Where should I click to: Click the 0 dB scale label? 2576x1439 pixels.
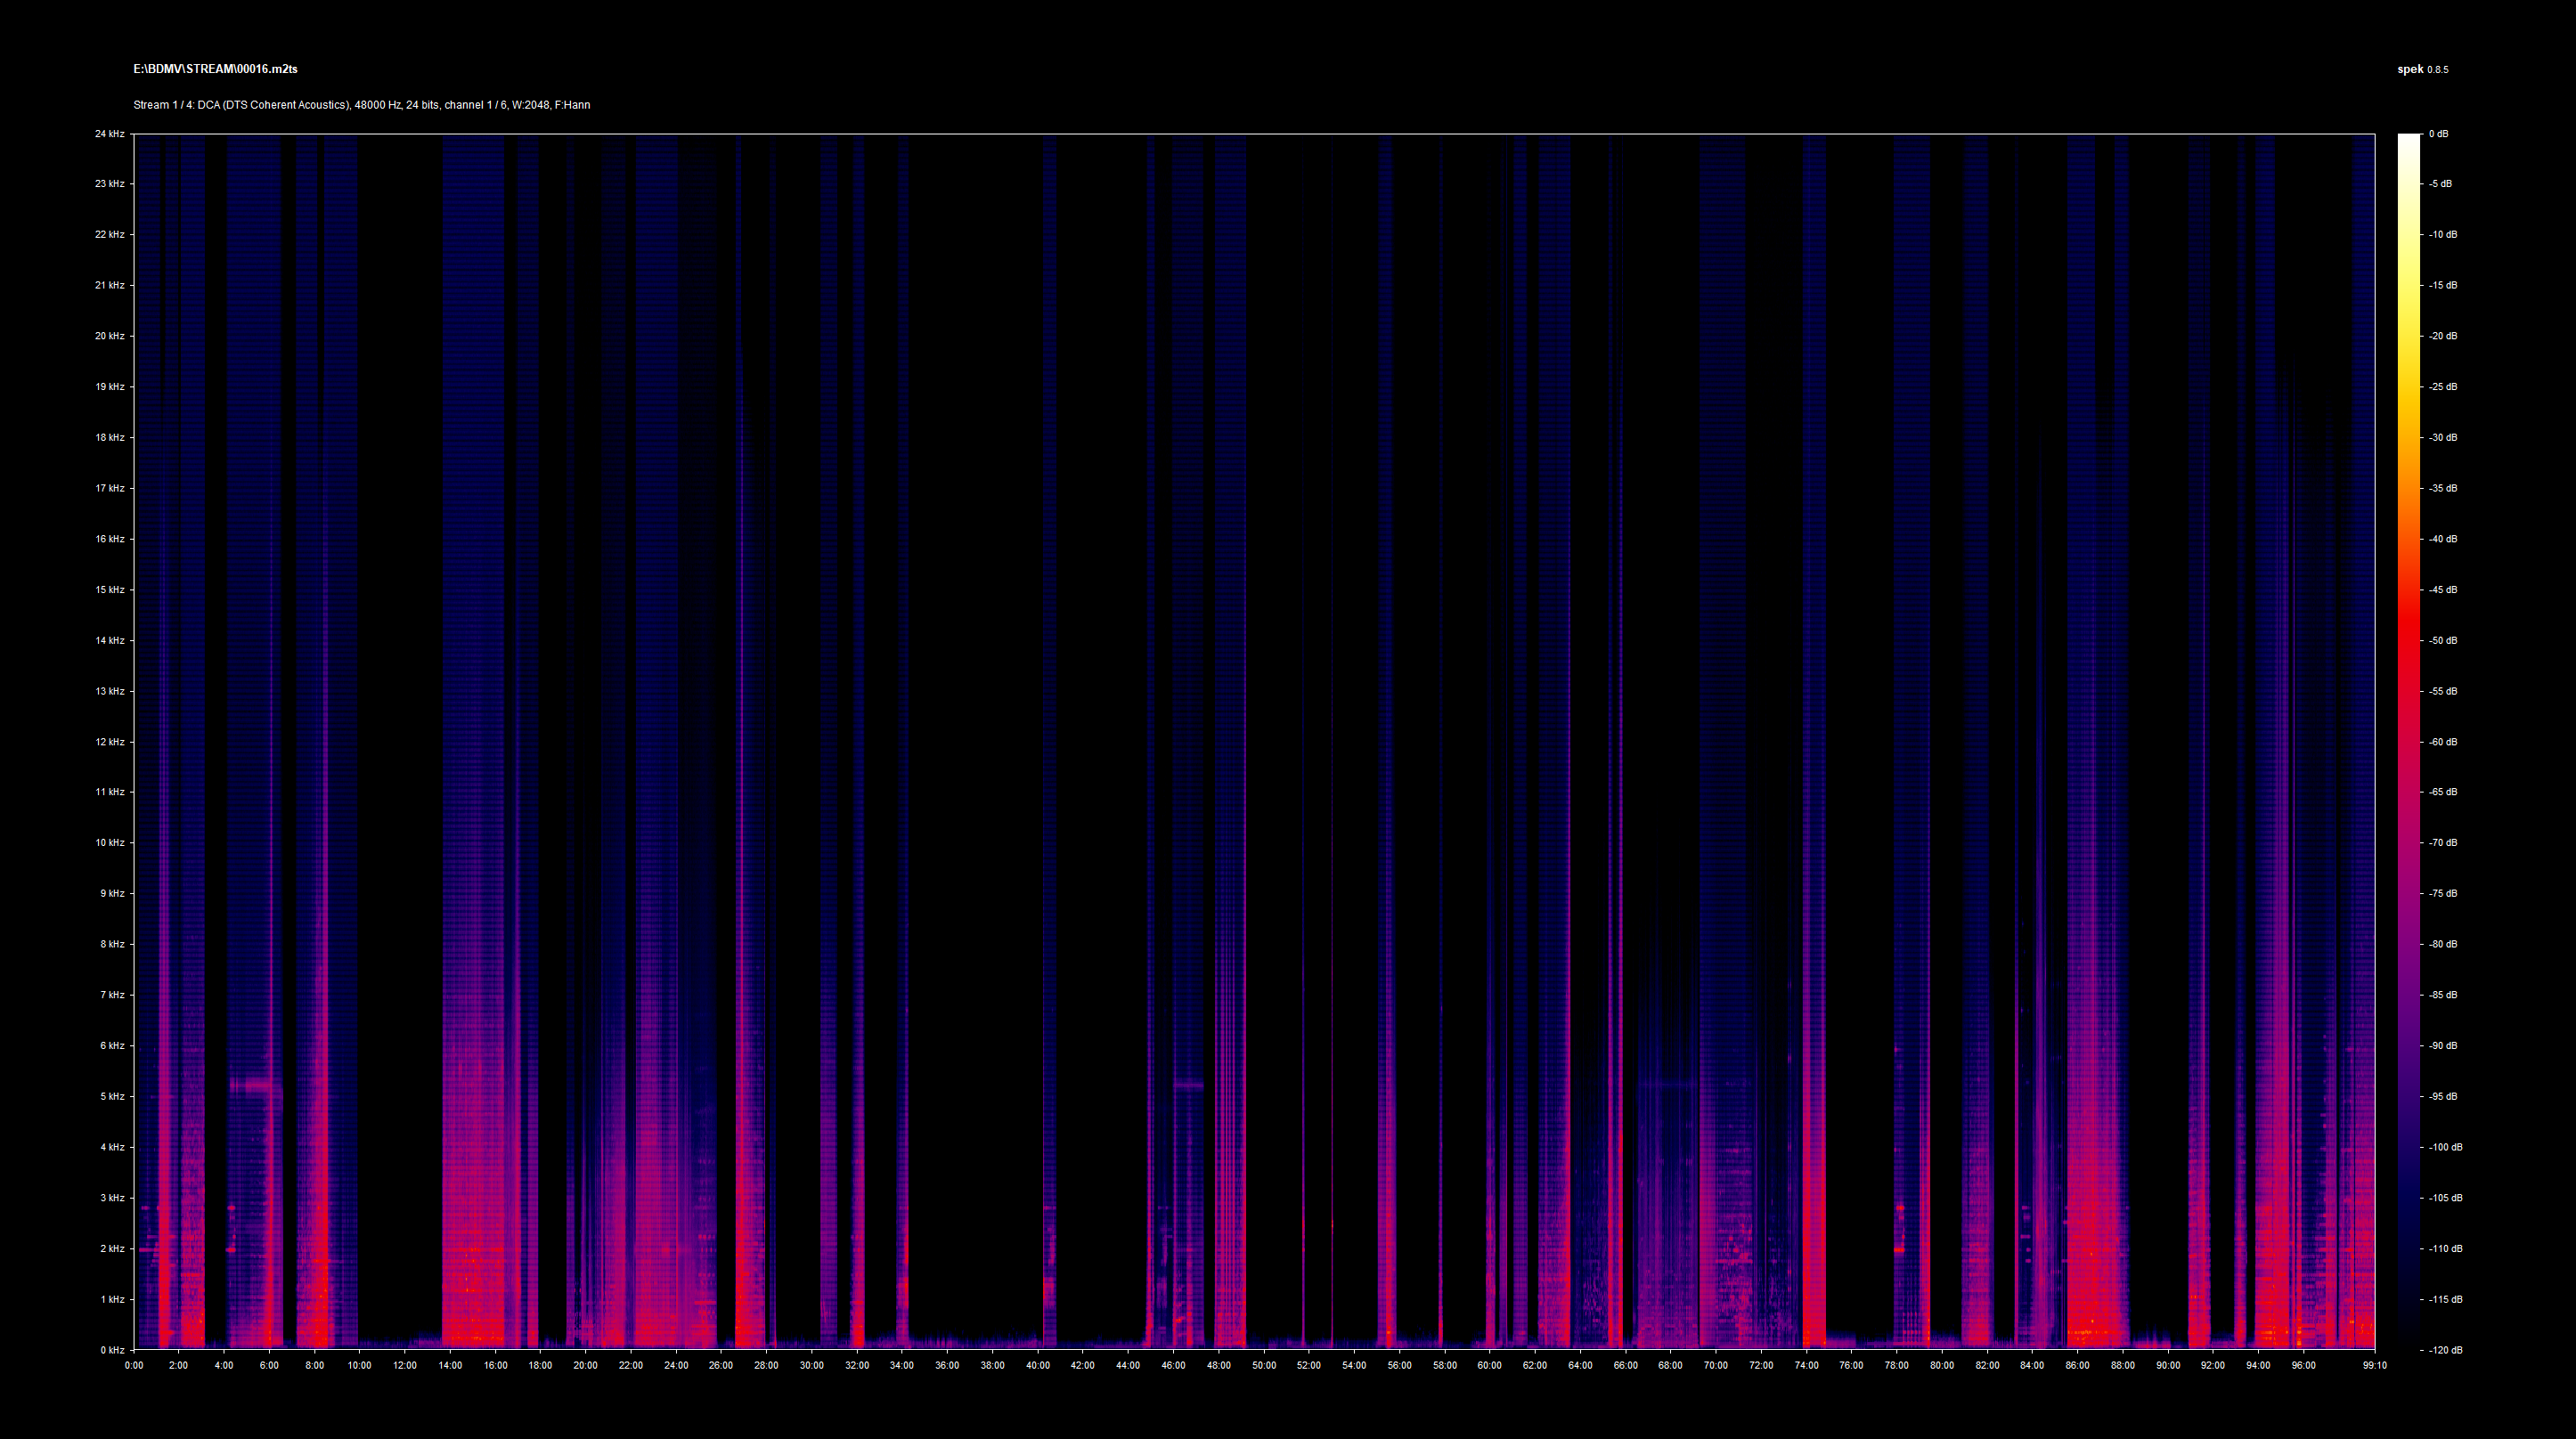point(2438,134)
